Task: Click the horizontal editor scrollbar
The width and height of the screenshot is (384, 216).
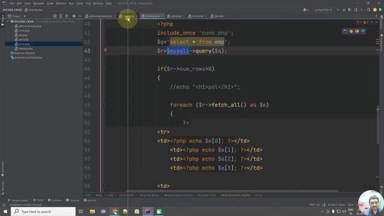Action: tap(232, 191)
